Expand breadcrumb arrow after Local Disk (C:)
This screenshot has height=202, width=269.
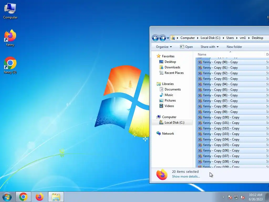click(x=223, y=38)
